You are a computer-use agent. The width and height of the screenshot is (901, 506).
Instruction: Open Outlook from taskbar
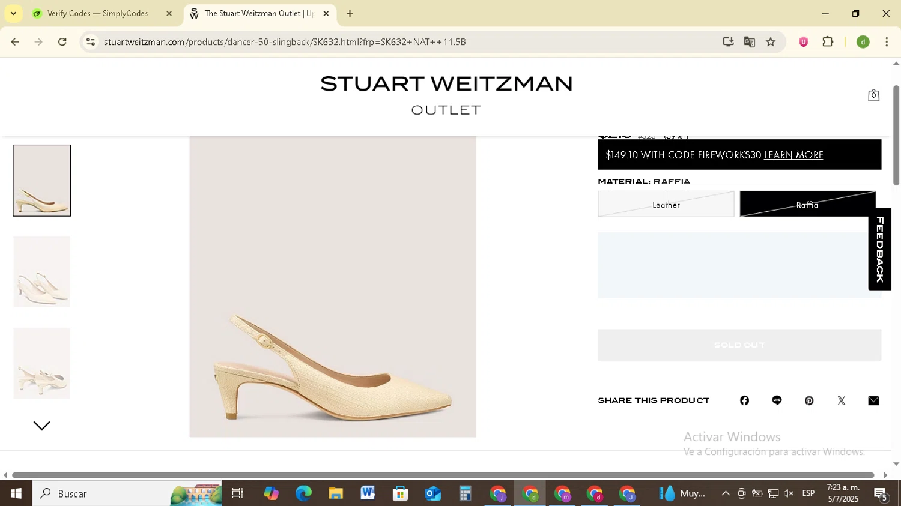[x=433, y=493]
